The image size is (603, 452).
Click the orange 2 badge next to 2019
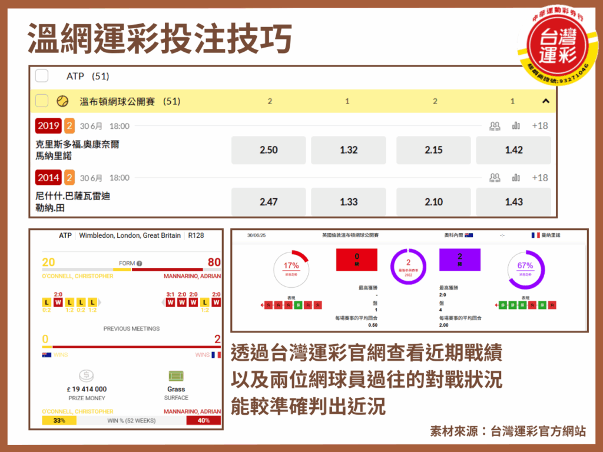click(69, 126)
